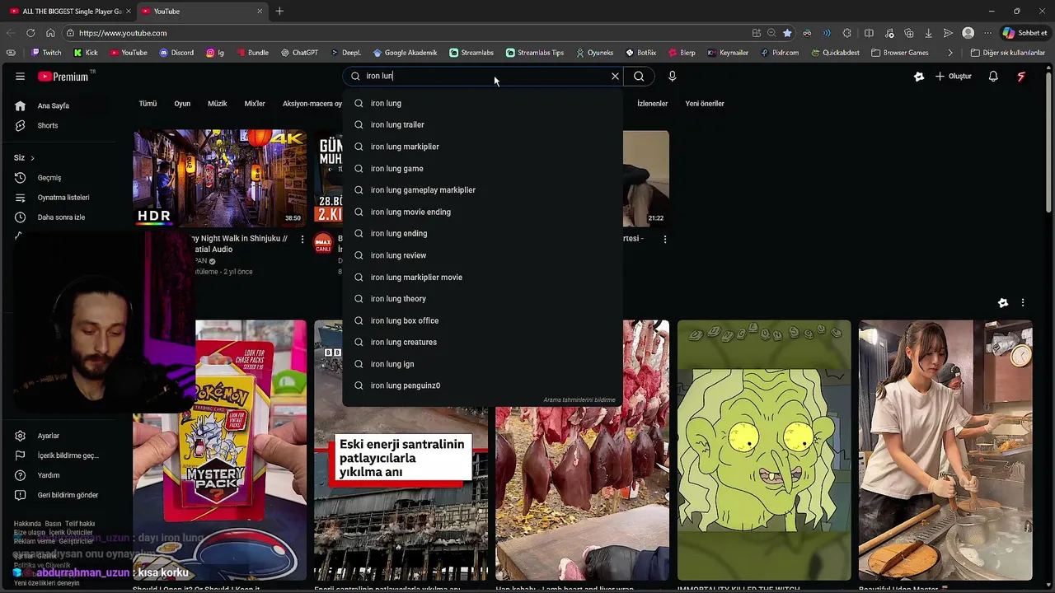Open options for Night Walk in Shinjuku video
The image size is (1055, 593).
point(302,240)
